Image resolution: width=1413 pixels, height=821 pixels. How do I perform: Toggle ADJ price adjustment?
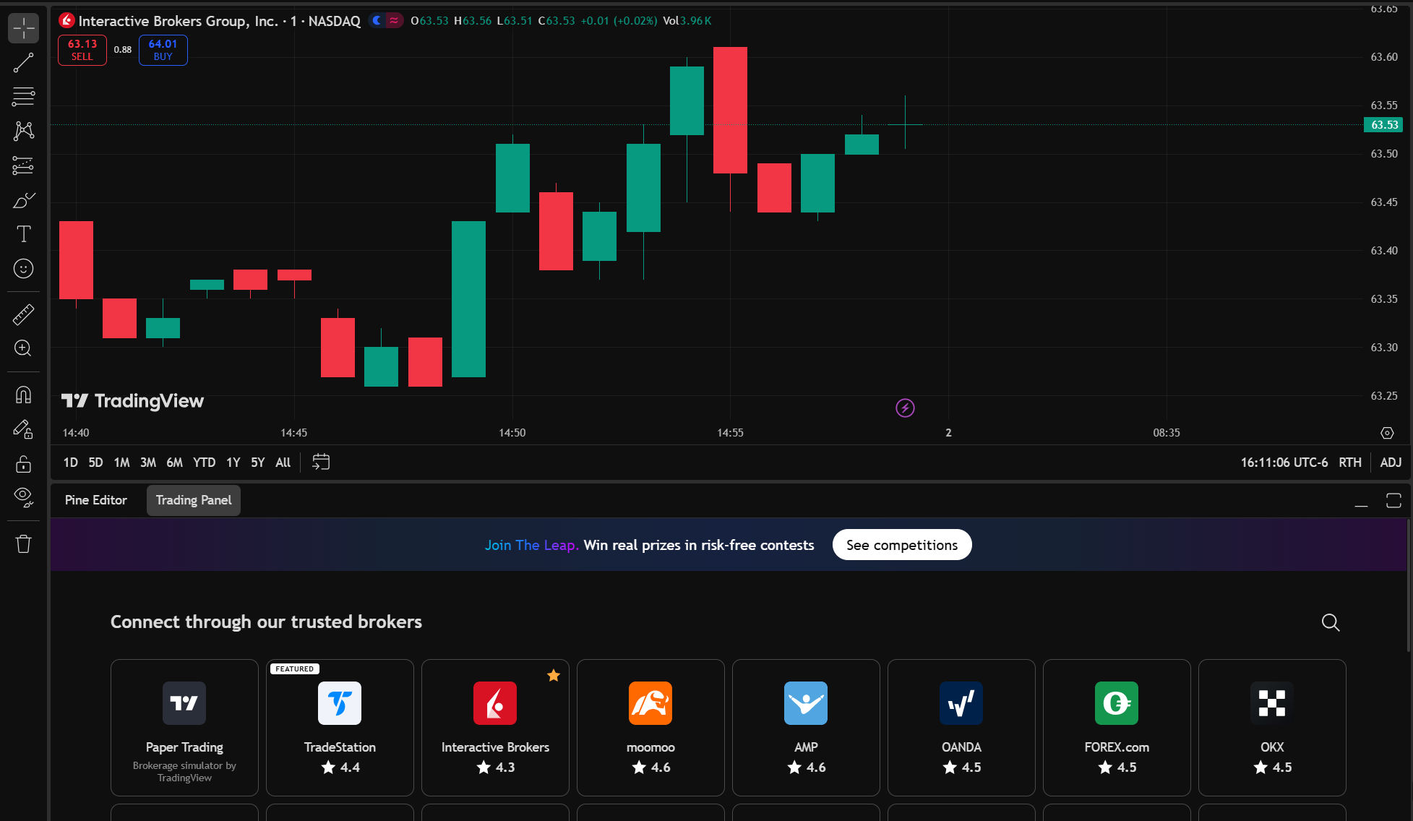(1391, 463)
